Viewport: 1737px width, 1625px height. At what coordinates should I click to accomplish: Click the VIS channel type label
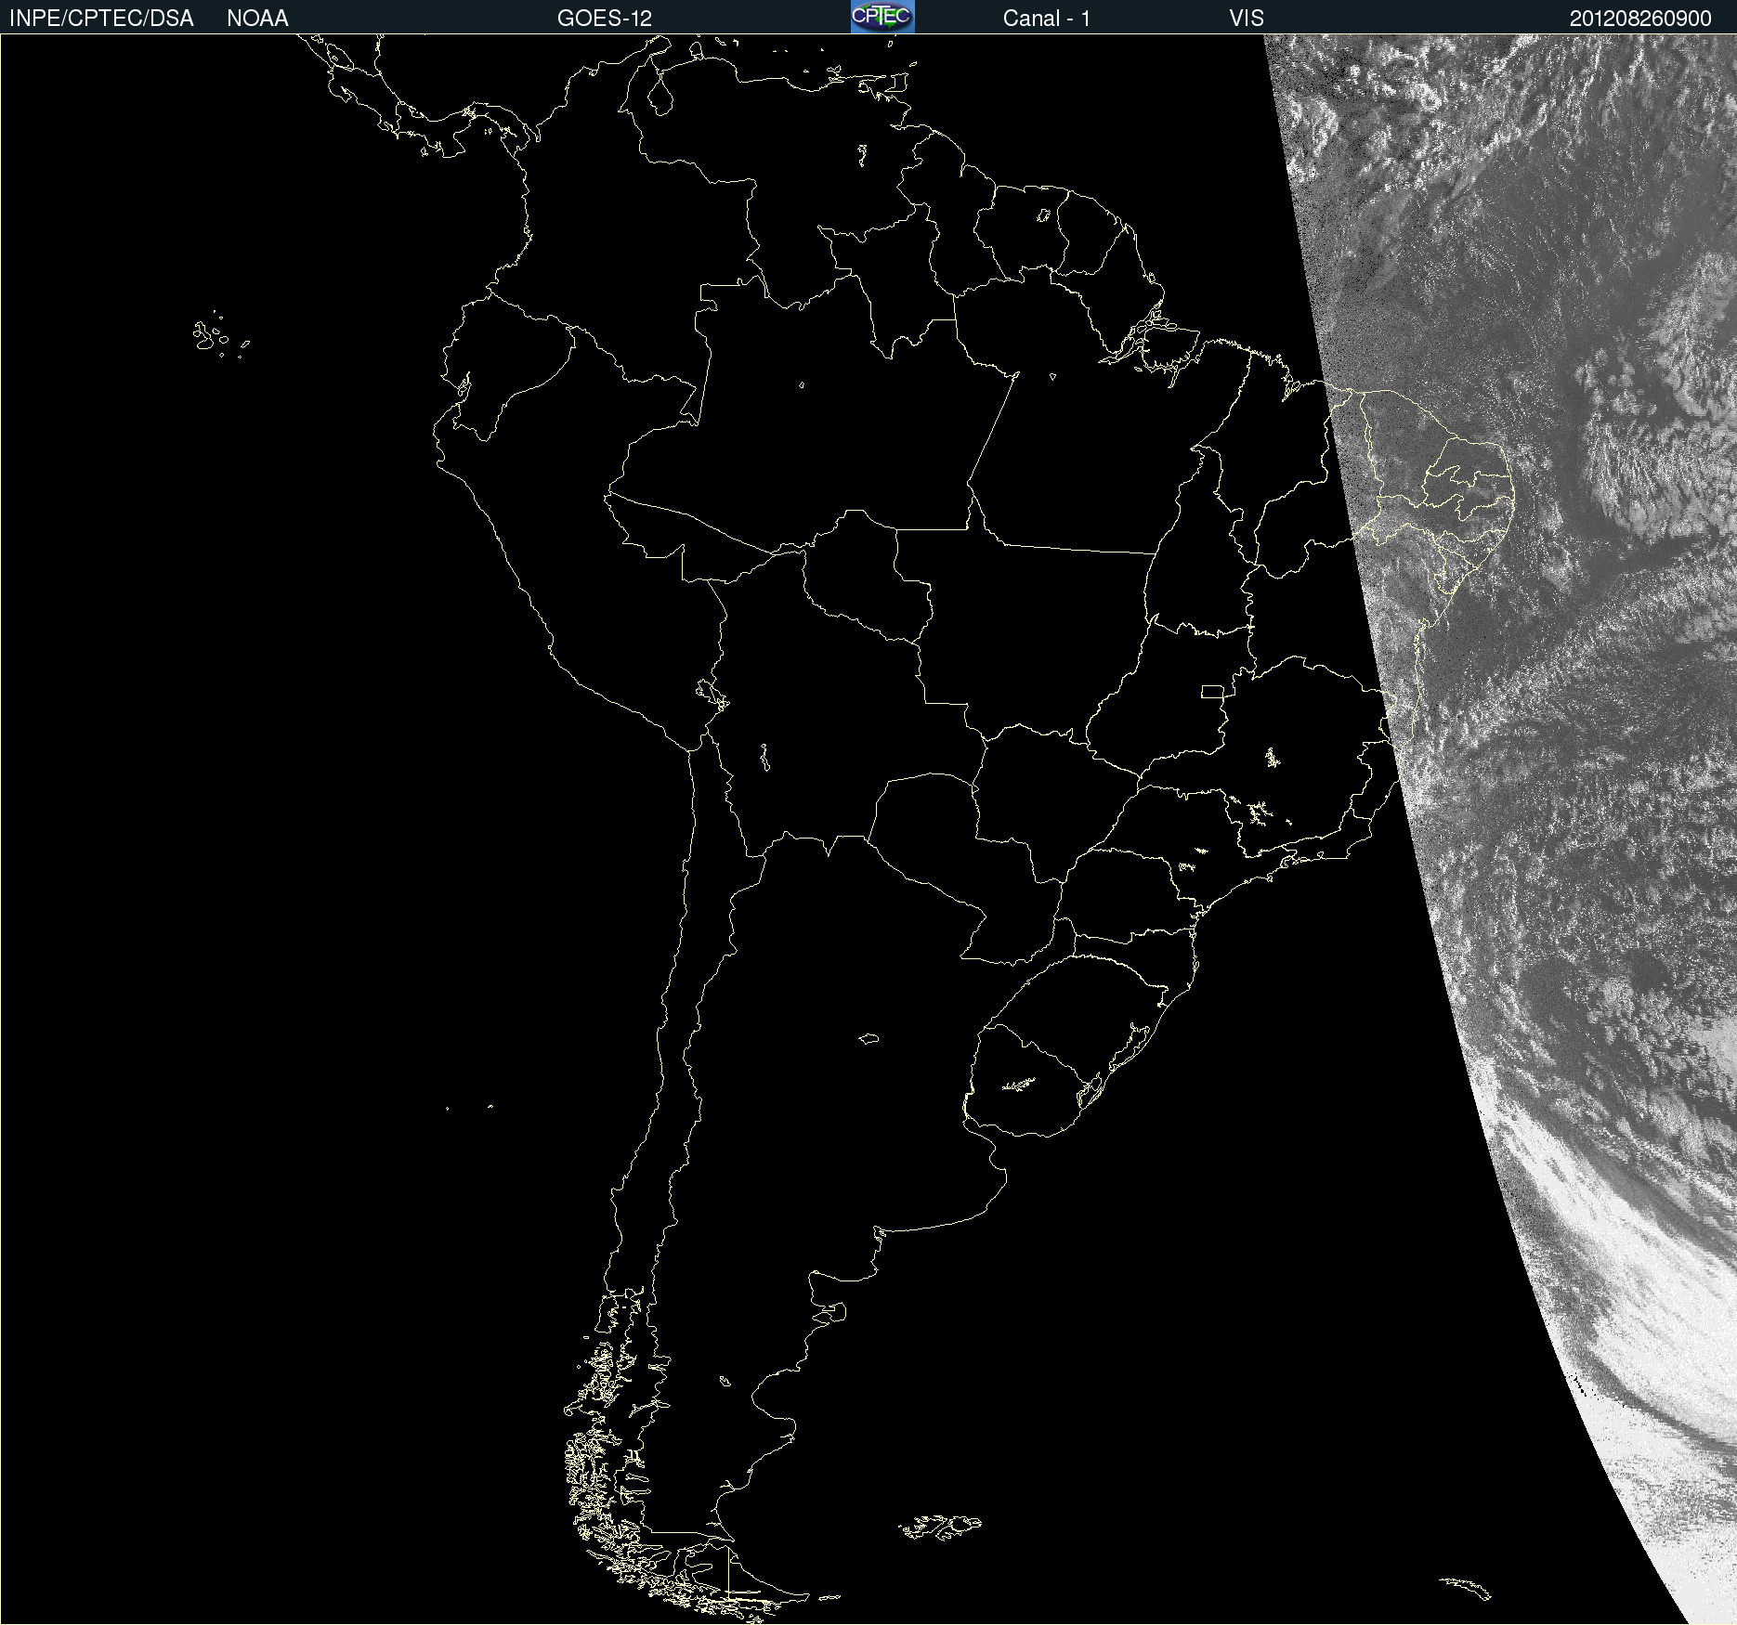[x=1247, y=19]
